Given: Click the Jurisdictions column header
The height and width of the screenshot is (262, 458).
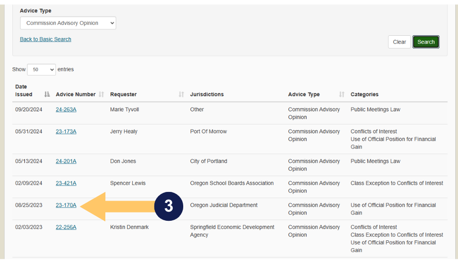Looking at the screenshot, I should (207, 94).
